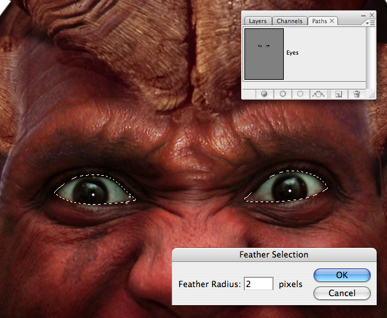This screenshot has height=318, width=387.
Task: Close the Paths tab with its X
Action: point(332,21)
